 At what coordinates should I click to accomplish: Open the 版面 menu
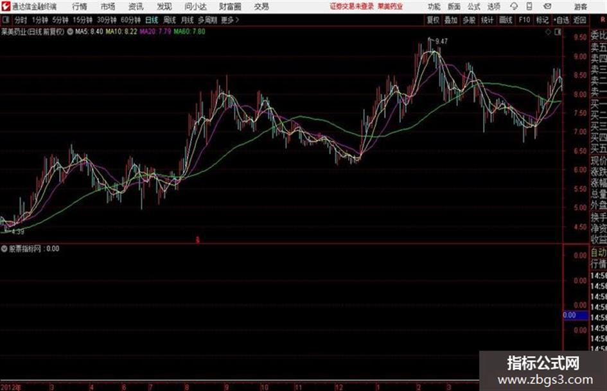pos(454,6)
